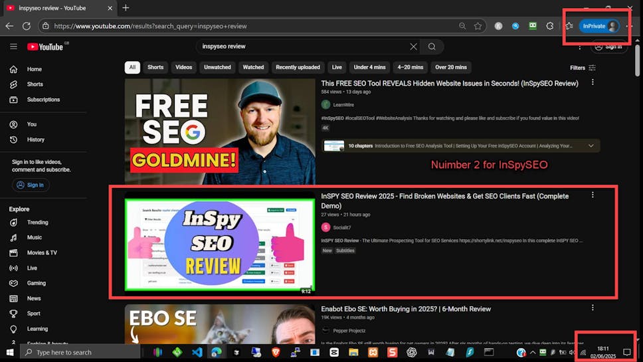Open more options for Enabot video
Image resolution: width=643 pixels, height=362 pixels.
(x=593, y=308)
